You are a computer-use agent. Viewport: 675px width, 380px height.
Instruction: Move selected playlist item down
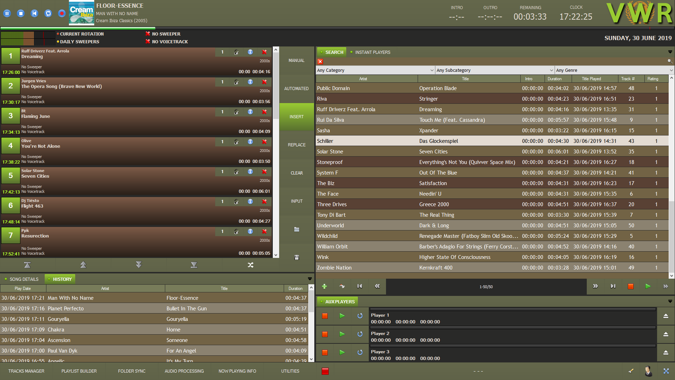coord(139,265)
